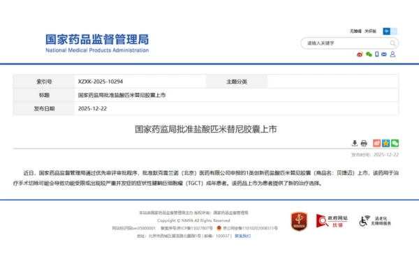Click the 无障碍 accessibility link
Screen dimensions: 419x279
tap(355, 31)
